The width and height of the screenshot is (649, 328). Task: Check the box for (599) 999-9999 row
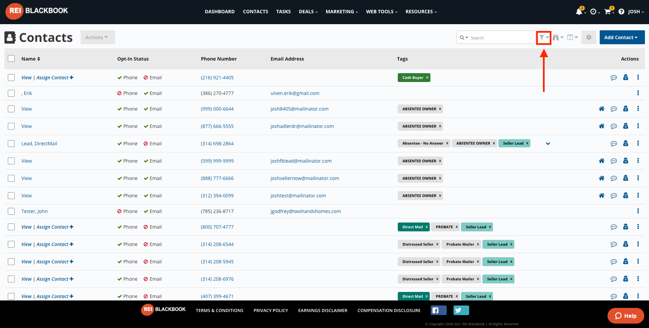coord(11,161)
